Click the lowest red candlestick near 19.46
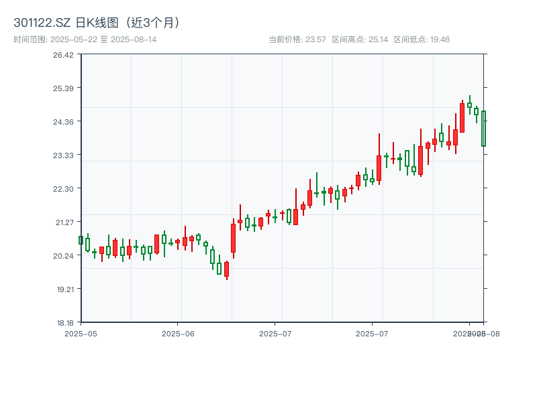The width and height of the screenshot is (537, 402). pyautogui.click(x=226, y=269)
